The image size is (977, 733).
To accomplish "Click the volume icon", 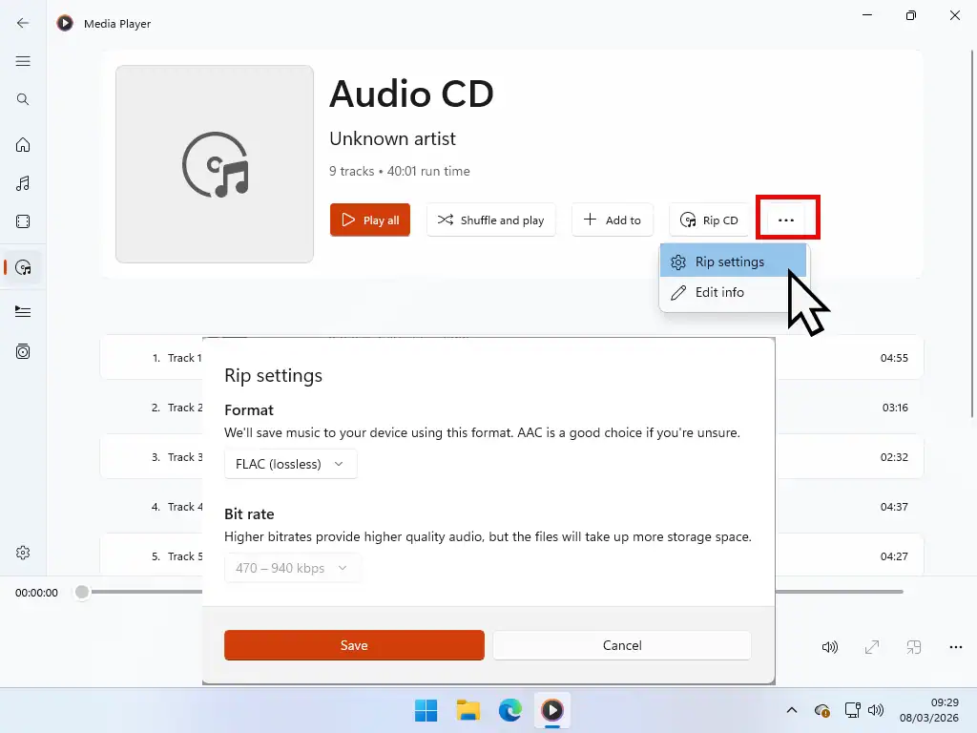I will click(x=829, y=646).
